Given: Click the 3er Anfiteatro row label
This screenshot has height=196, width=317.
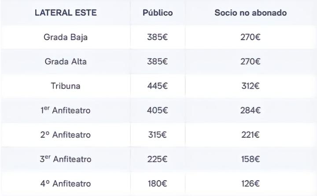Looking at the screenshot, I should 66,159.
